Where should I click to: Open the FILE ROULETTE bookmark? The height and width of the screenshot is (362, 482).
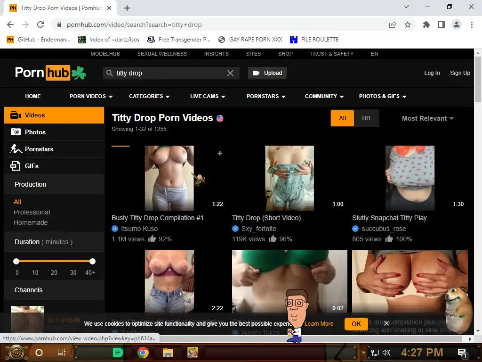(x=314, y=40)
